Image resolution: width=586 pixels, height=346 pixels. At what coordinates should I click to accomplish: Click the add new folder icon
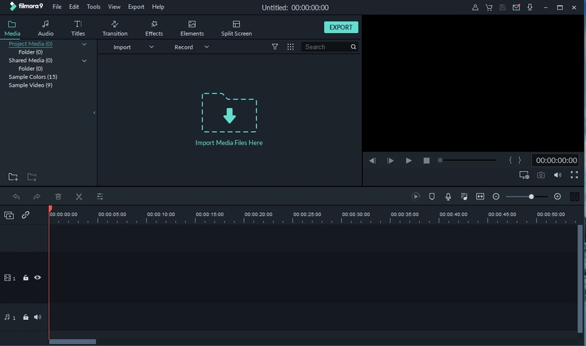[x=13, y=177]
